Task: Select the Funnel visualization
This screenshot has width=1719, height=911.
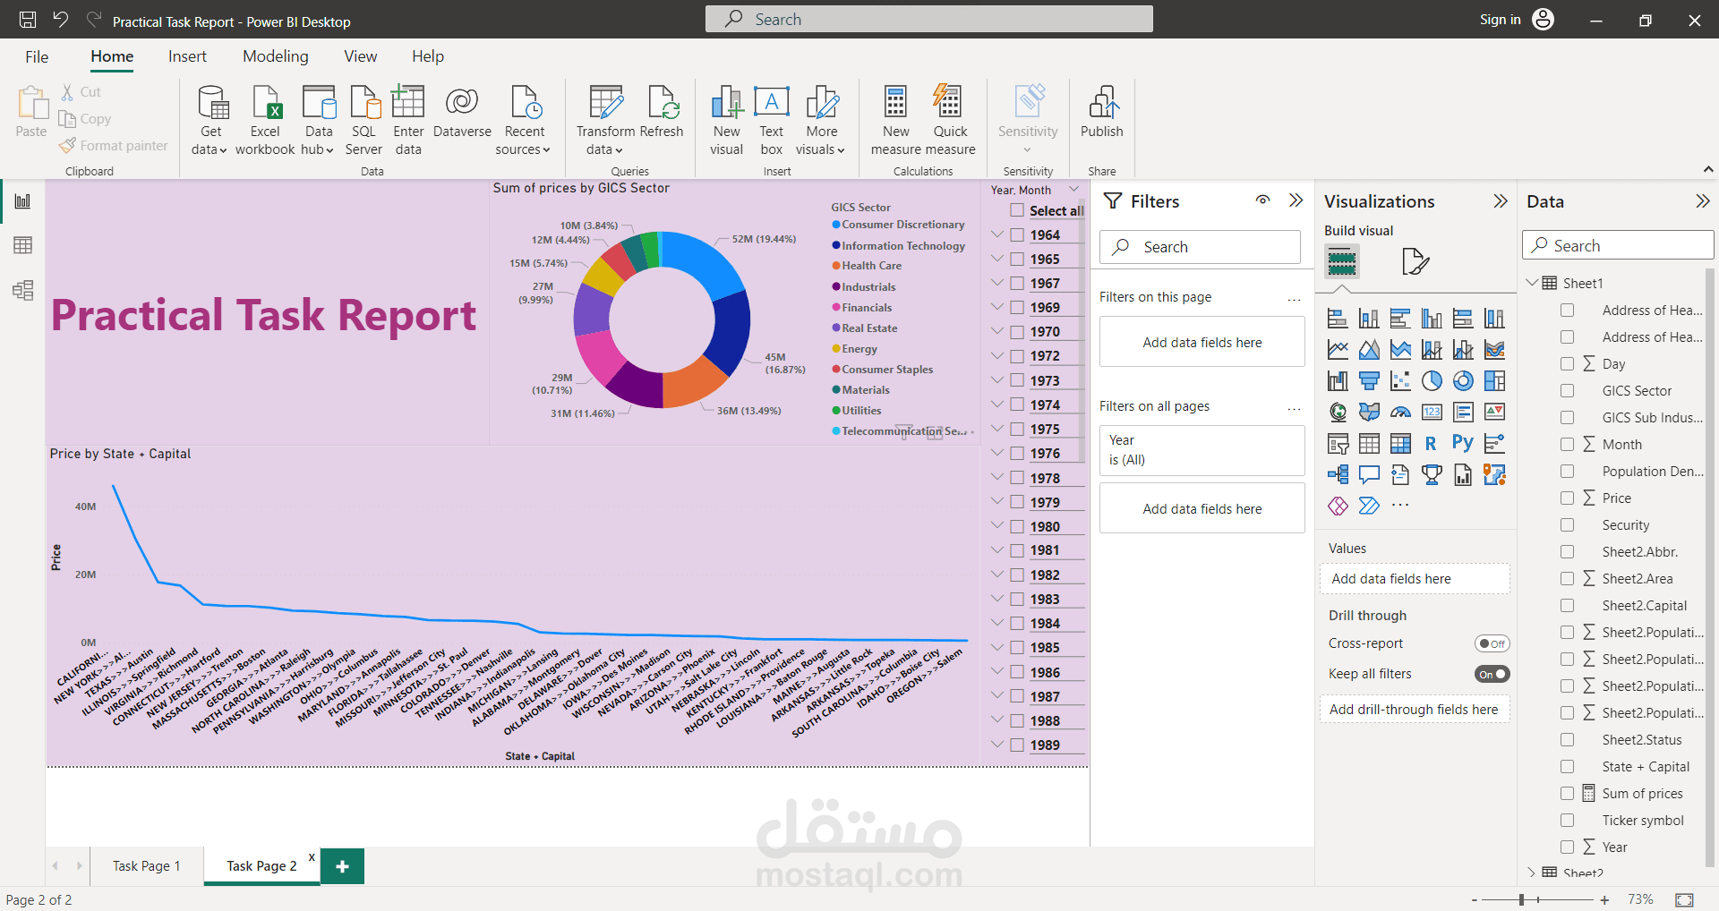Action: pos(1369,381)
